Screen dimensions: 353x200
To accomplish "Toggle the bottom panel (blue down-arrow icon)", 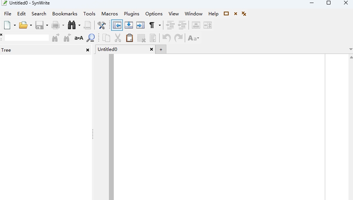I will [129, 25].
